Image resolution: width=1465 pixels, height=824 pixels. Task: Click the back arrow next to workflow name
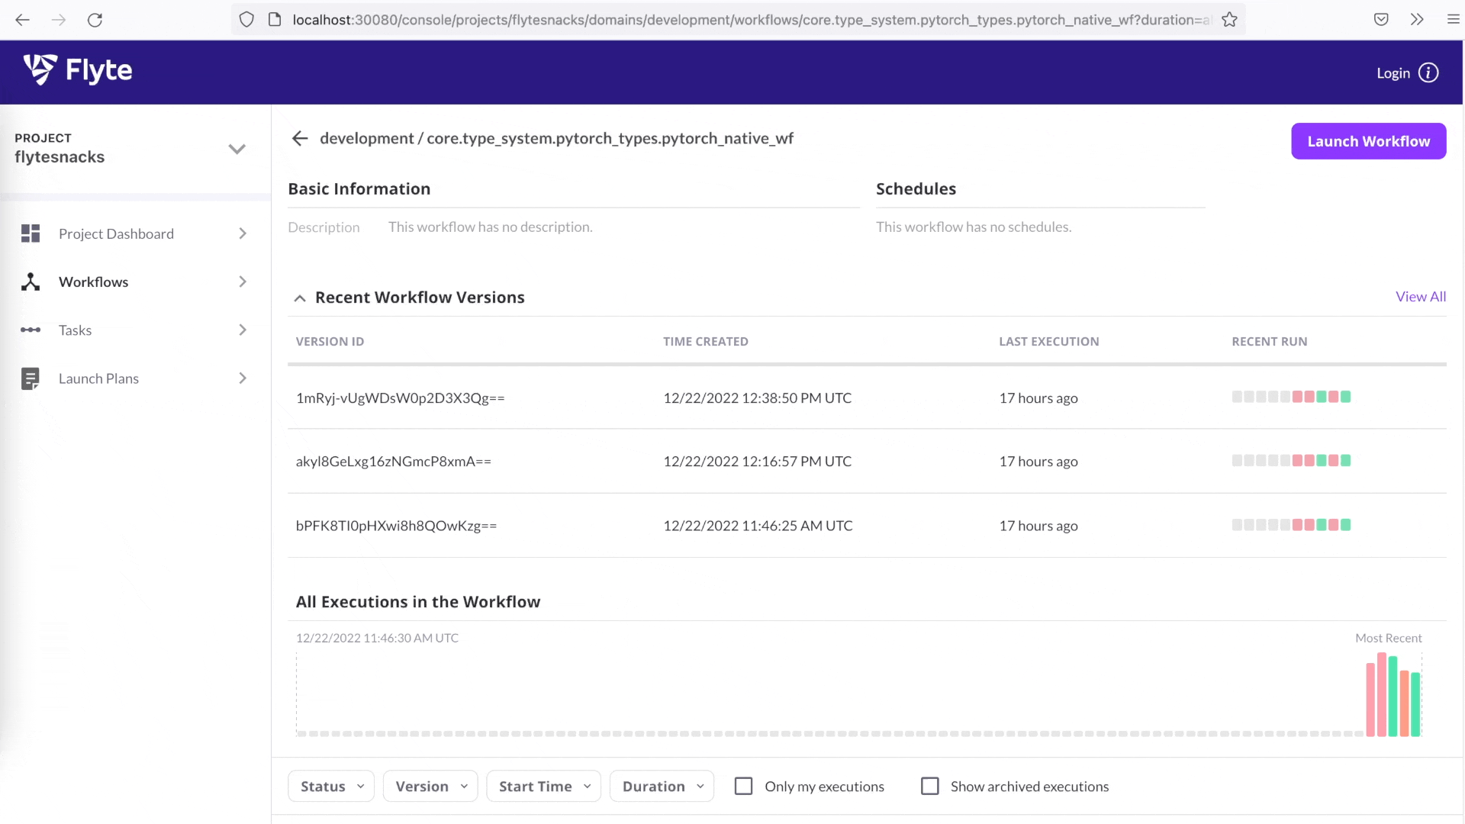[x=299, y=138]
